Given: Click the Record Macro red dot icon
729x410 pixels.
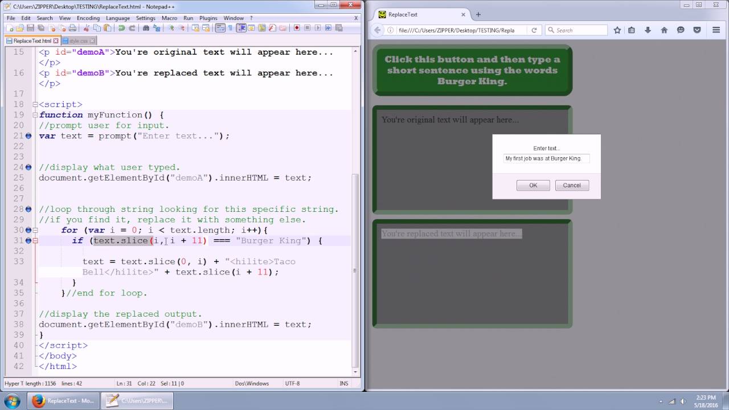Looking at the screenshot, I should [x=297, y=28].
